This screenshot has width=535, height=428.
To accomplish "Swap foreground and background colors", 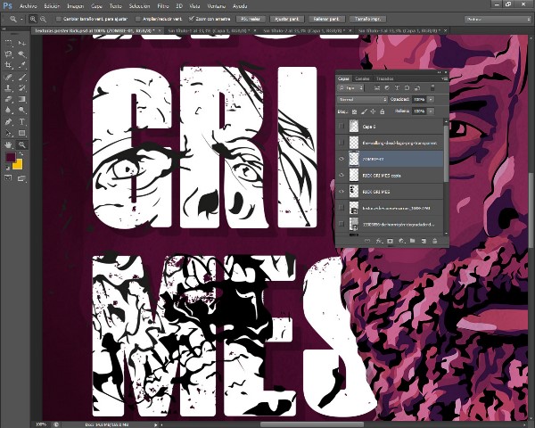I will [x=21, y=154].
